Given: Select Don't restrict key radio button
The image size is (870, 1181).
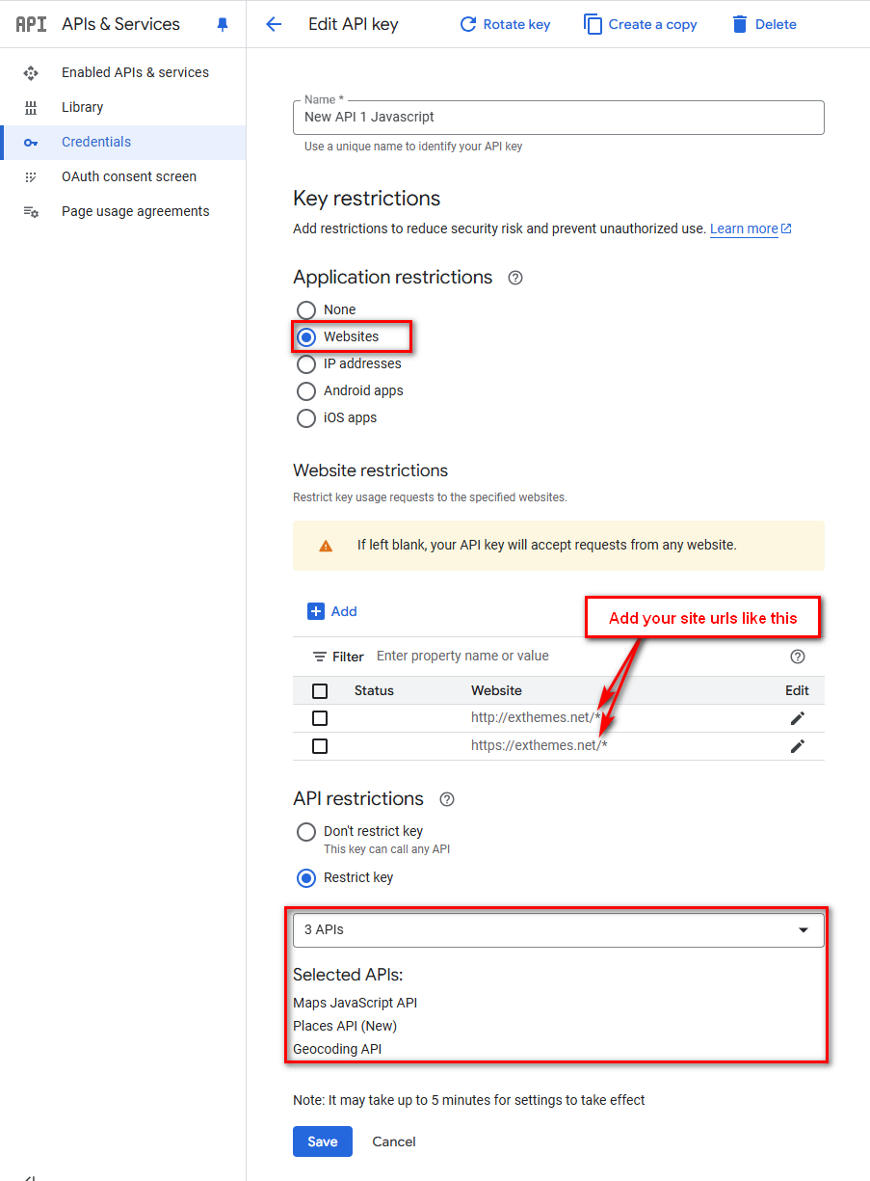Looking at the screenshot, I should click(x=306, y=832).
